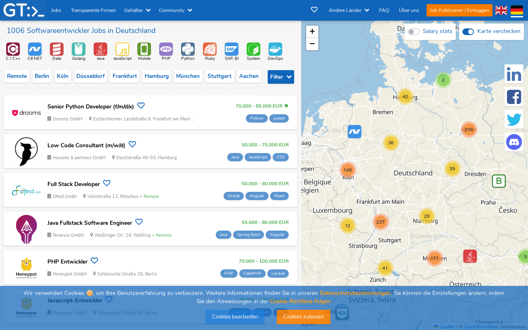Click the pytest tag on Python job
The height and width of the screenshot is (330, 528).
pos(279,118)
